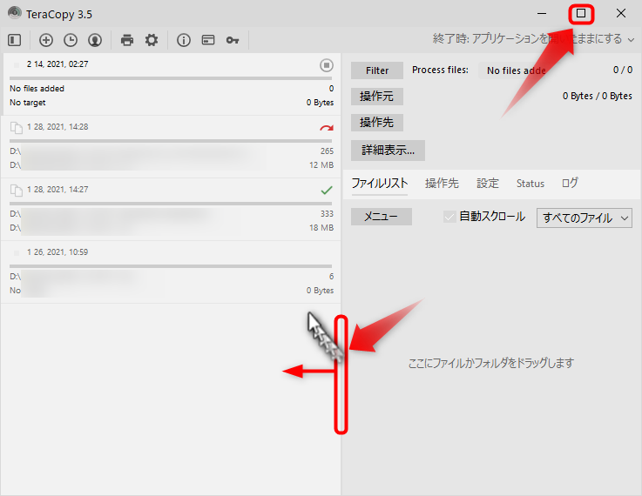
Task: Click the user profile circle icon
Action: click(x=95, y=40)
